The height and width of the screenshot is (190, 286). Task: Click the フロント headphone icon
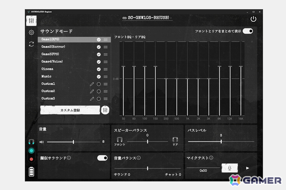click(120, 140)
